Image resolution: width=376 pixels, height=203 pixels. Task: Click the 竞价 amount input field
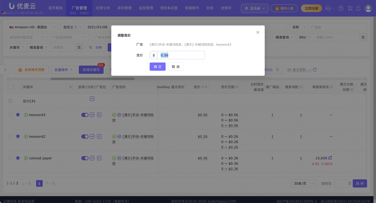[x=181, y=55]
